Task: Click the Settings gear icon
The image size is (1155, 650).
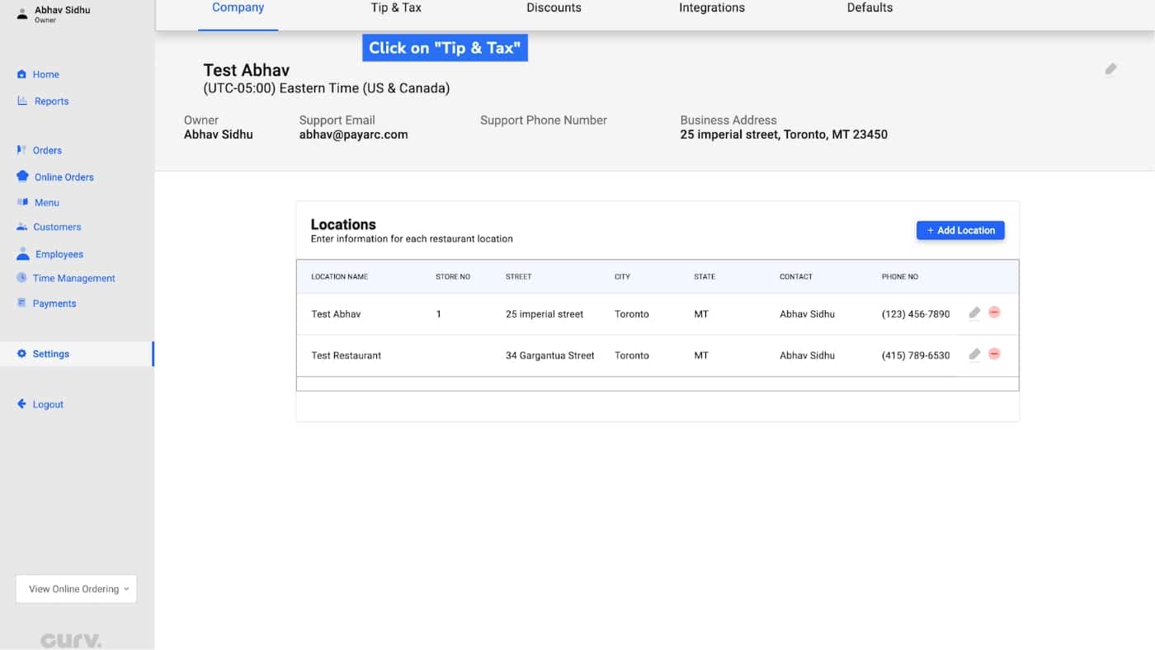Action: pyautogui.click(x=22, y=354)
